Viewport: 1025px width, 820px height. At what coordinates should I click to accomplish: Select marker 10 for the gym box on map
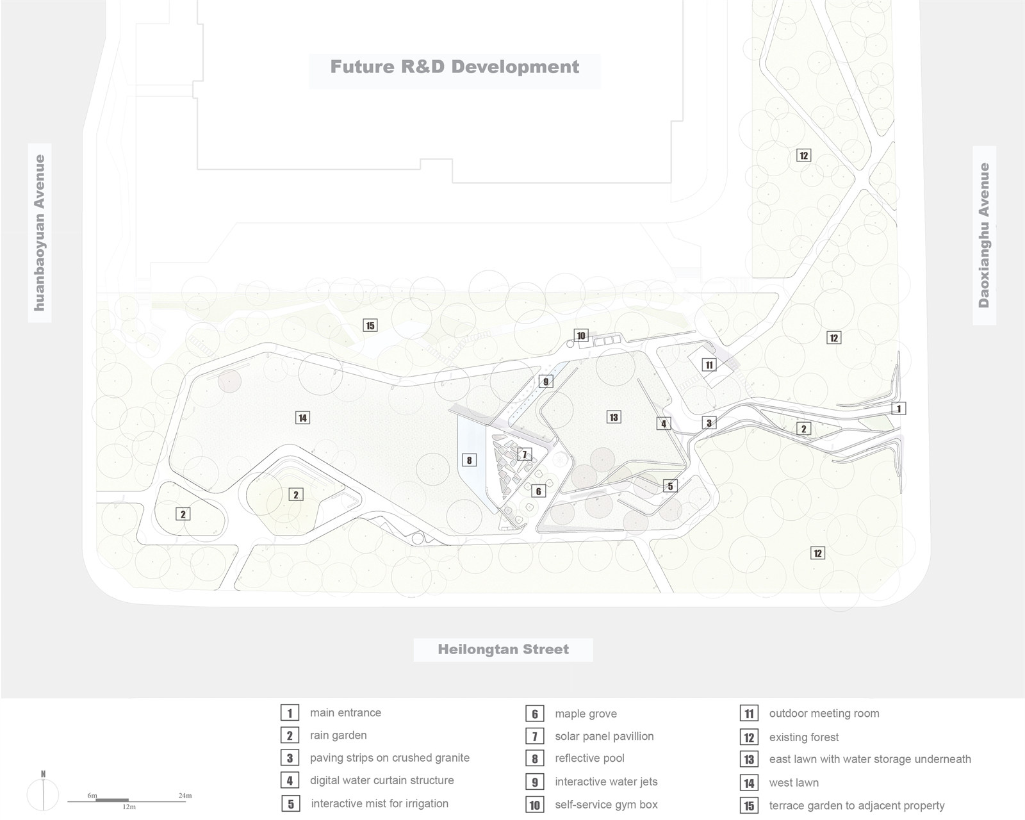pyautogui.click(x=580, y=335)
